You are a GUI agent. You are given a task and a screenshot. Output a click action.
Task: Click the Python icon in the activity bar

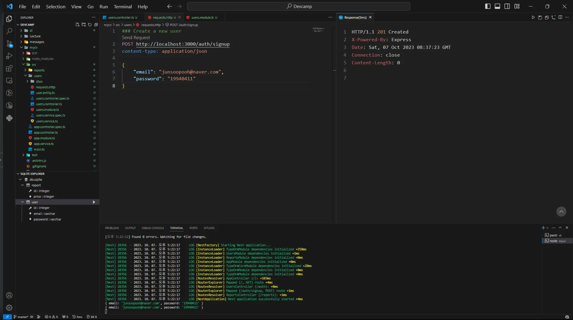click(9, 118)
